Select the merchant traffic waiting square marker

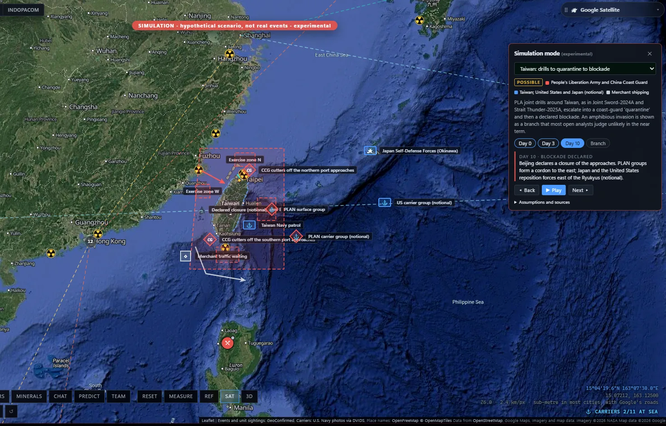[x=186, y=256]
